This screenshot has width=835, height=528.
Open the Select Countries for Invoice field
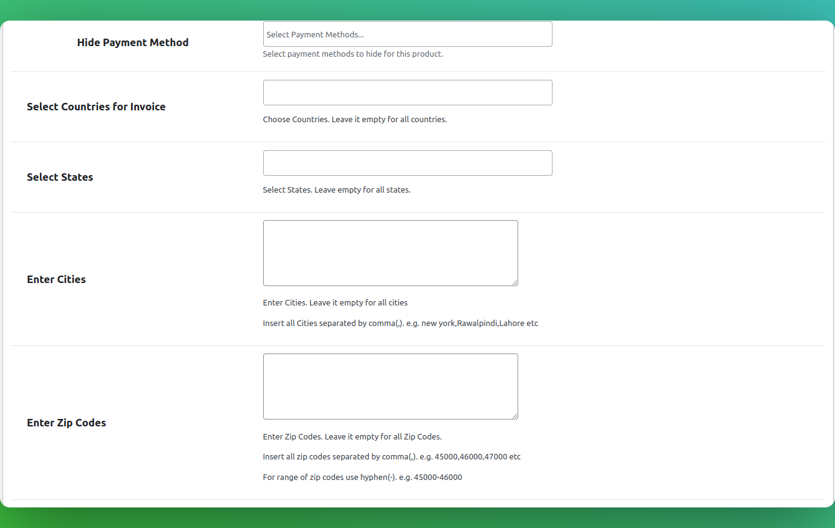[407, 92]
